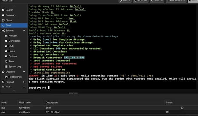Click the Hosts globe icon

click(6, 51)
